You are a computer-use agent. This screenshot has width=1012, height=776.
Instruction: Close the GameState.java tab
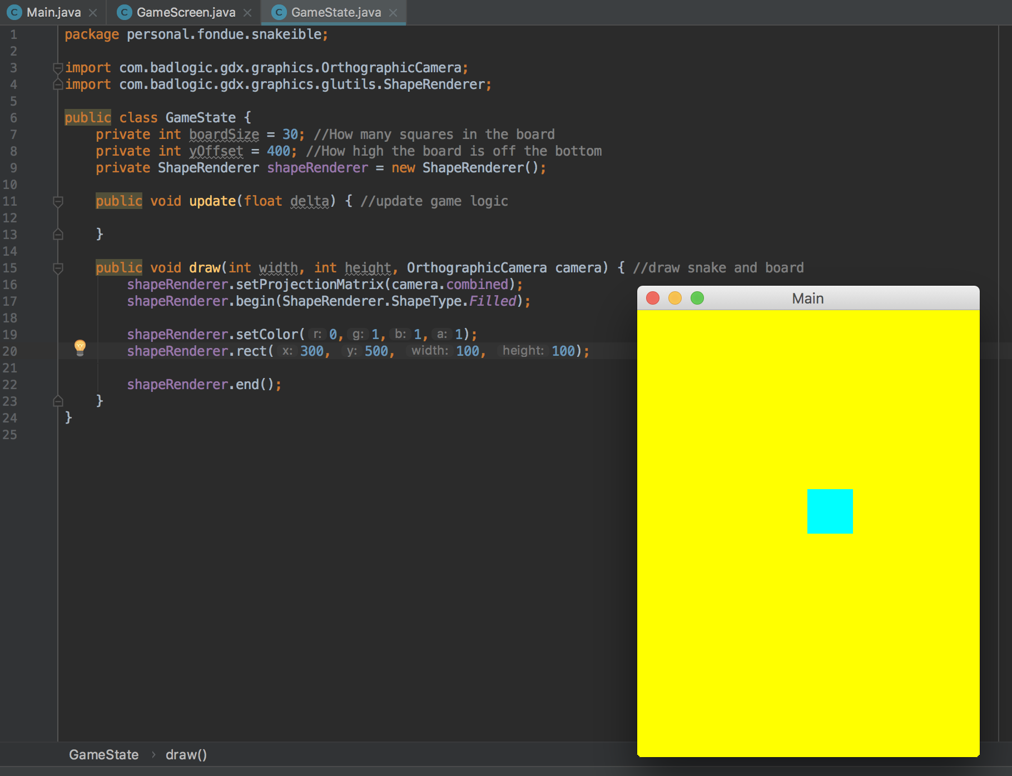393,12
